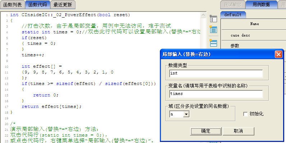Click the Name column header
Image resolution: width=286 pixels, height=143 pixels.
(x=254, y=24)
